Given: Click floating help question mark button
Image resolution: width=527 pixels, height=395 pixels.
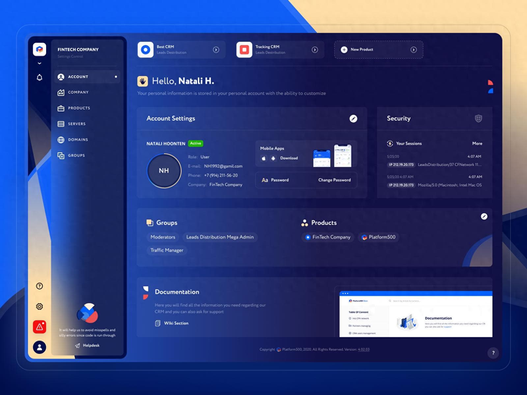Looking at the screenshot, I should [493, 353].
